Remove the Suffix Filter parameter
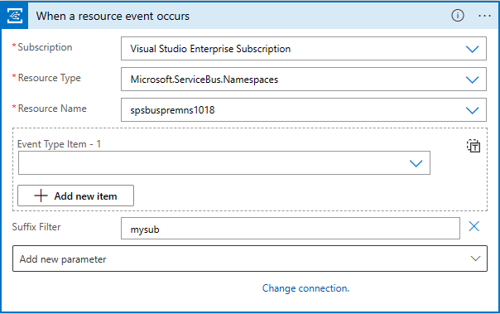Viewport: 500px width, 314px height. coord(474,226)
